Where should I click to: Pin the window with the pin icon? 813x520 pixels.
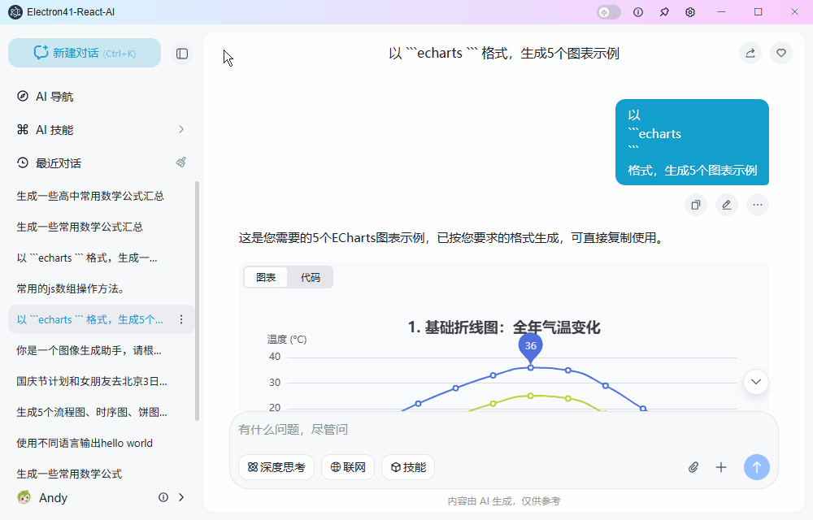[x=664, y=12]
